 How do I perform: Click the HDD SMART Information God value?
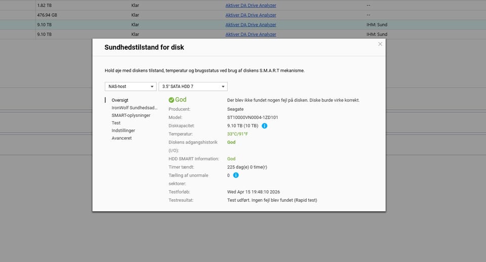tap(231, 158)
